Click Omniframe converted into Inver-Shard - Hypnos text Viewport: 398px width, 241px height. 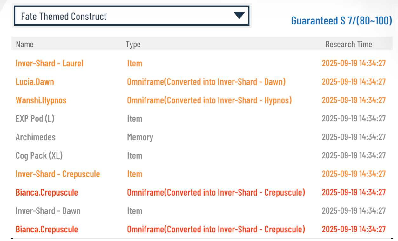tap(209, 100)
